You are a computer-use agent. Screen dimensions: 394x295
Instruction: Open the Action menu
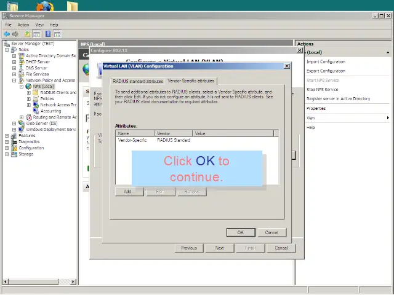23,25
